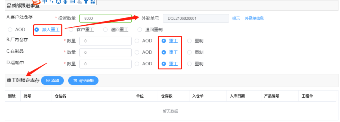Open the 外勤单信息 link

pyautogui.click(x=254, y=18)
